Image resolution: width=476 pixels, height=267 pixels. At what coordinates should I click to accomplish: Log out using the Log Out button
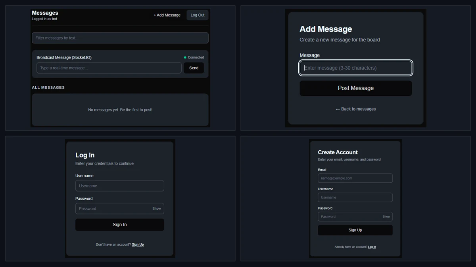[x=198, y=15]
